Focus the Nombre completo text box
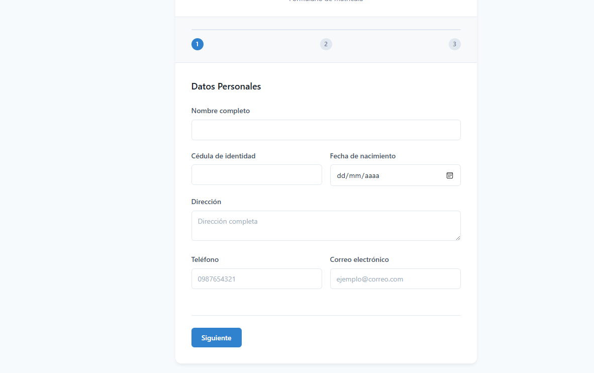The image size is (594, 373). click(326, 130)
